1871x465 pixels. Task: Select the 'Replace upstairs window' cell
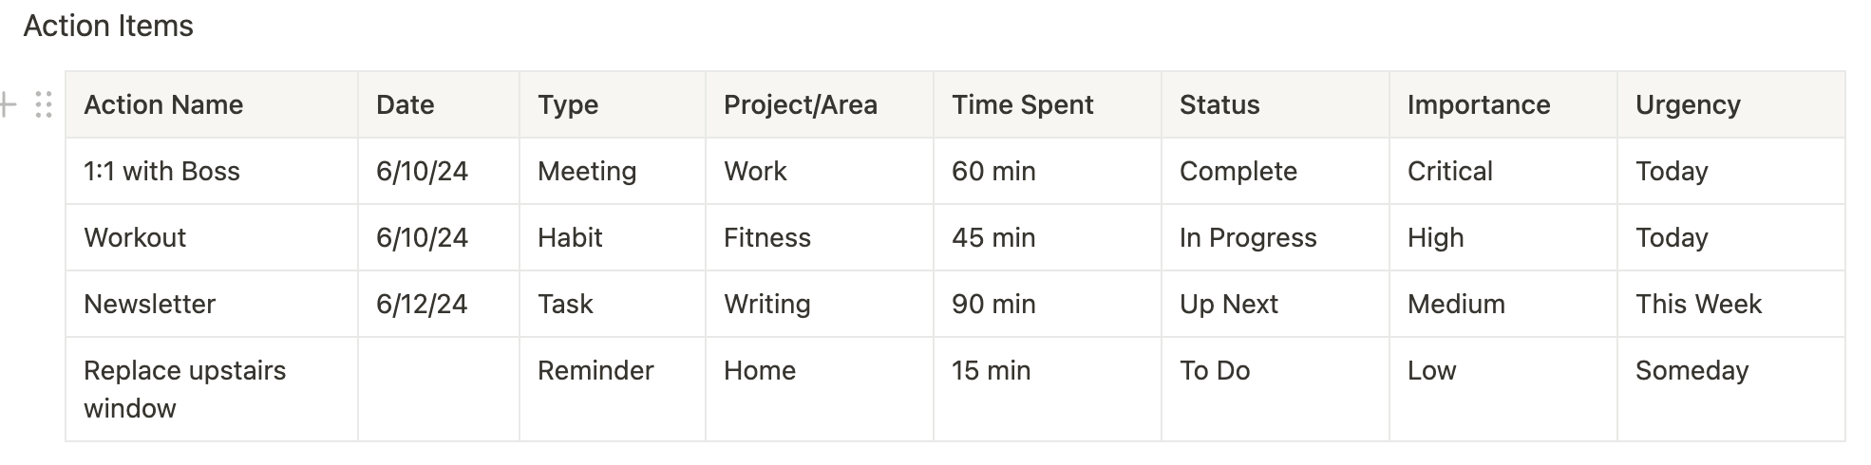(212, 389)
